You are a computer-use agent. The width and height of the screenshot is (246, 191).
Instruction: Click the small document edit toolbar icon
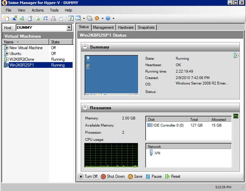[x=61, y=18]
